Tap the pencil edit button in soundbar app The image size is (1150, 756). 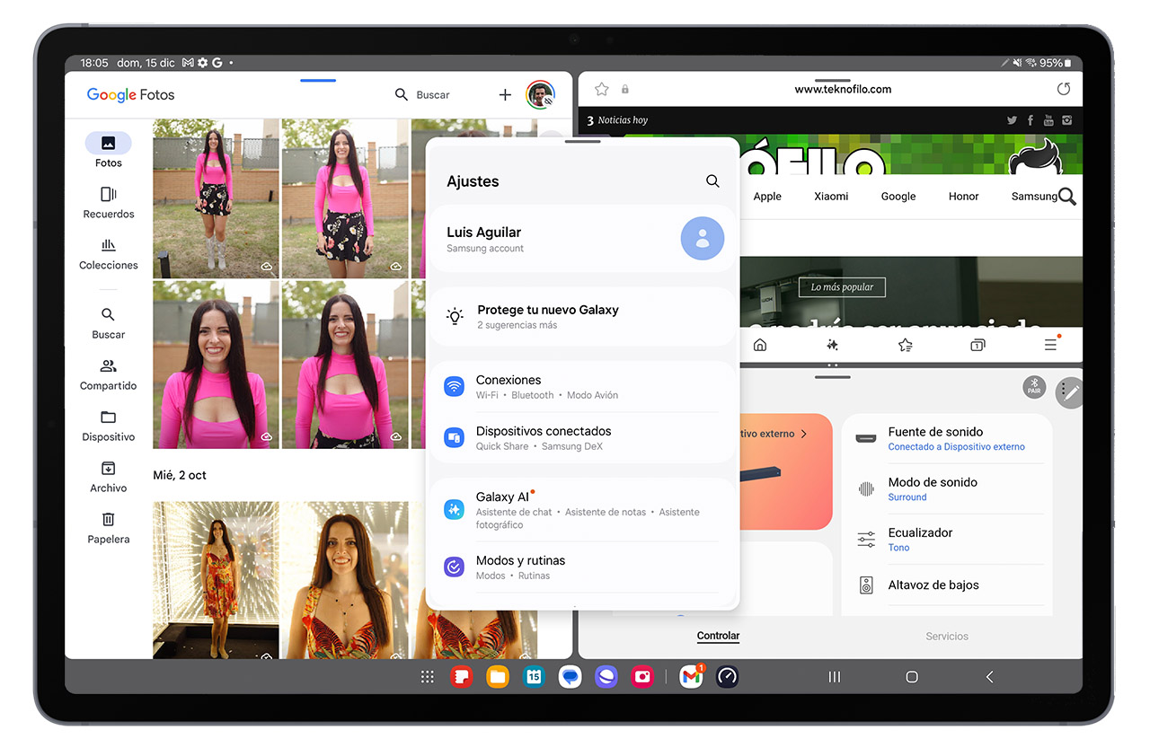(1071, 392)
